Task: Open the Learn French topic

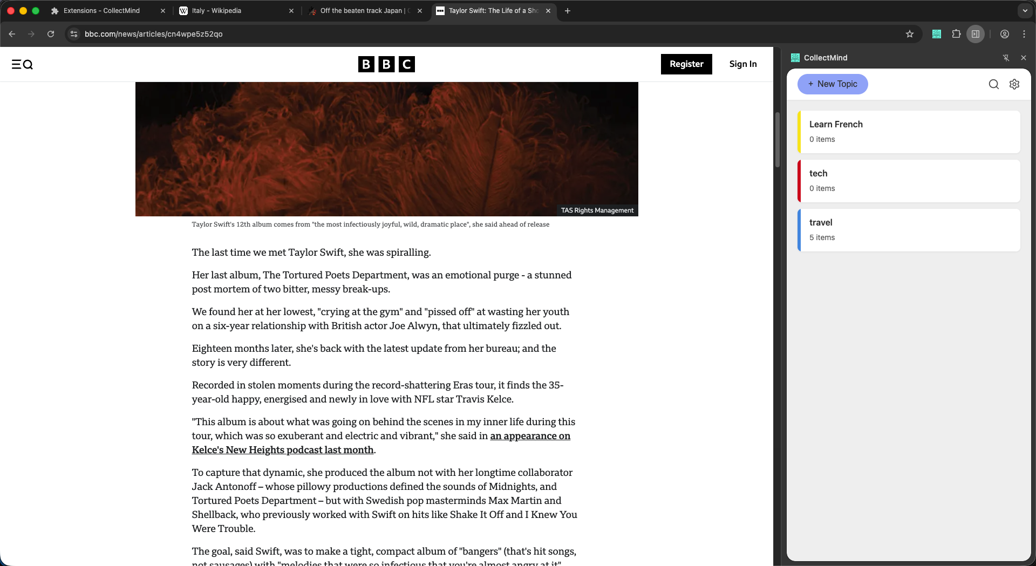Action: pos(909,132)
